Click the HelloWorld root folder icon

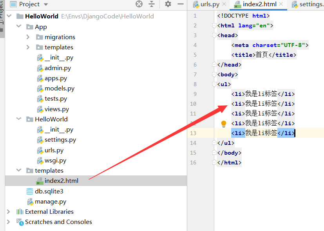point(20,16)
